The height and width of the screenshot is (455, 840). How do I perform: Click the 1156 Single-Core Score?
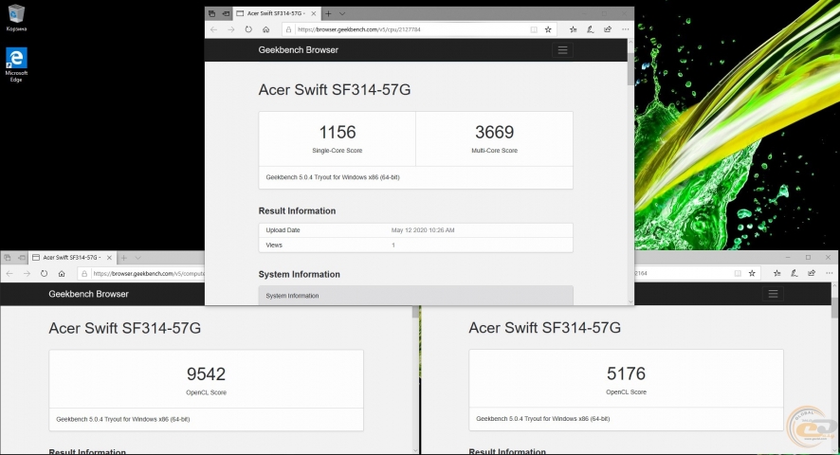coord(338,132)
